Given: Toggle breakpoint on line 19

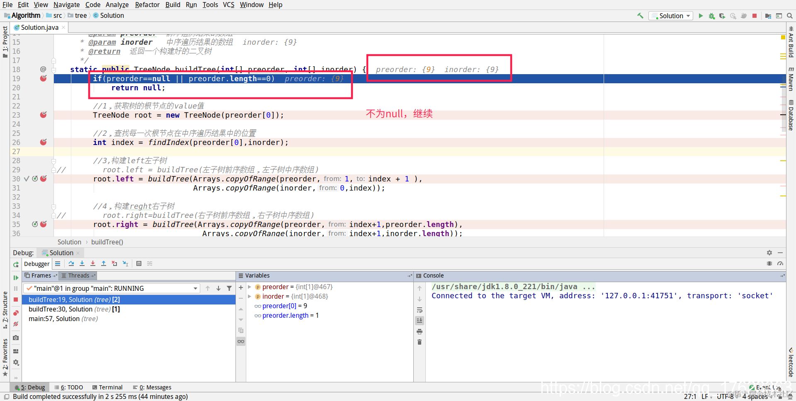Looking at the screenshot, I should point(43,78).
